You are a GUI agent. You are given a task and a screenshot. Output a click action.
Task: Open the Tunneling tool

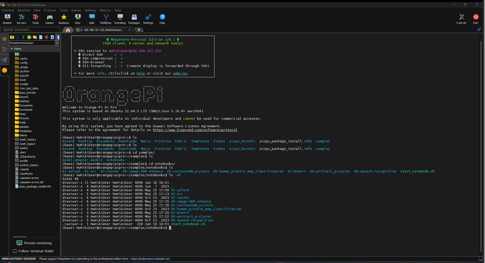tap(120, 19)
